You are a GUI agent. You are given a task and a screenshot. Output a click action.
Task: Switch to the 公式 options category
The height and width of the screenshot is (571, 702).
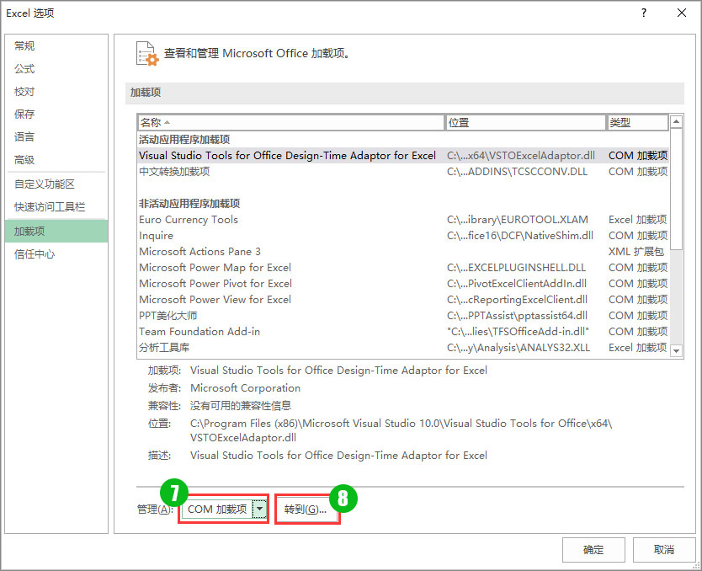click(56, 68)
